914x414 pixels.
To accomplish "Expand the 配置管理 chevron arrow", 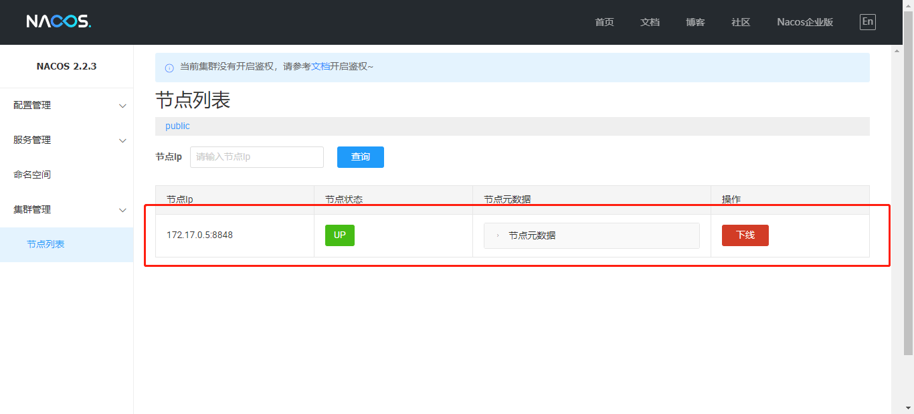I will (x=122, y=106).
